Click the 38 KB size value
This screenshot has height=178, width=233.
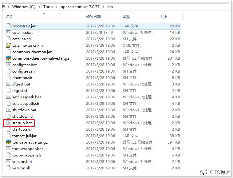click(x=175, y=136)
